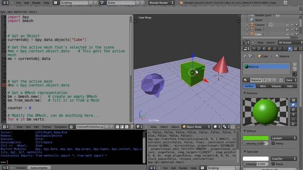Viewport: 303px width, 170px height.
Task: Click the Search menu in outliner header
Action: pyautogui.click(x=270, y=42)
